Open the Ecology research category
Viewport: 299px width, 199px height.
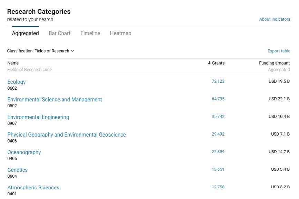tap(17, 82)
